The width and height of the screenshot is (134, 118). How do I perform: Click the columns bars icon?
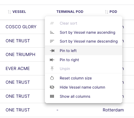click(52, 96)
